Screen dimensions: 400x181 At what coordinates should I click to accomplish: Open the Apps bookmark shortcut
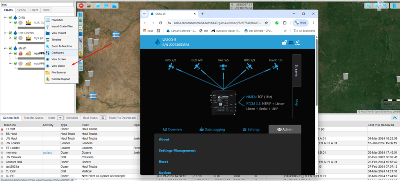click(x=148, y=30)
